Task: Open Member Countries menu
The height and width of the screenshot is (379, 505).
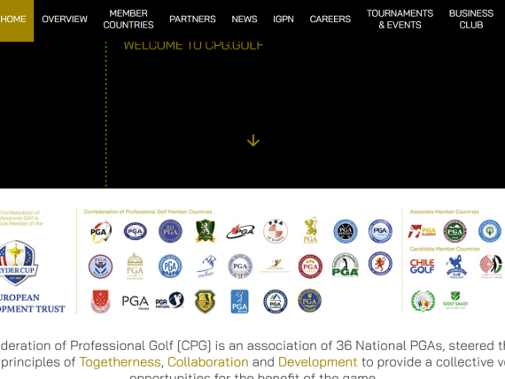Action: 128,19
